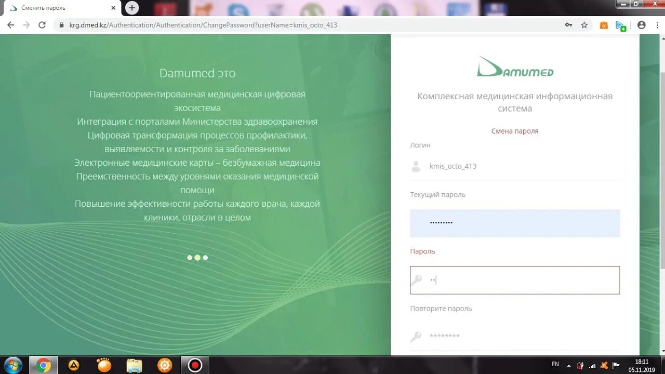The image size is (665, 374).
Task: Click the user icon in login field
Action: [x=416, y=166]
